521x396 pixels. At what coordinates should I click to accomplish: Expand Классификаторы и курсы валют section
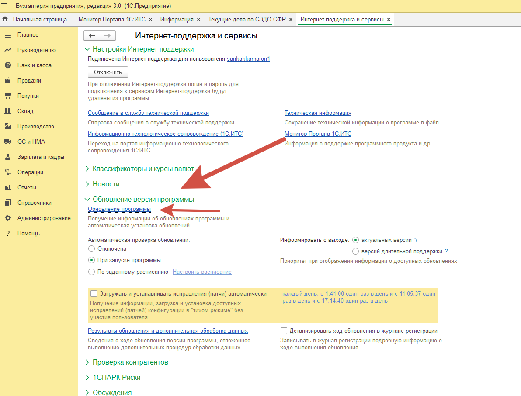pos(143,169)
